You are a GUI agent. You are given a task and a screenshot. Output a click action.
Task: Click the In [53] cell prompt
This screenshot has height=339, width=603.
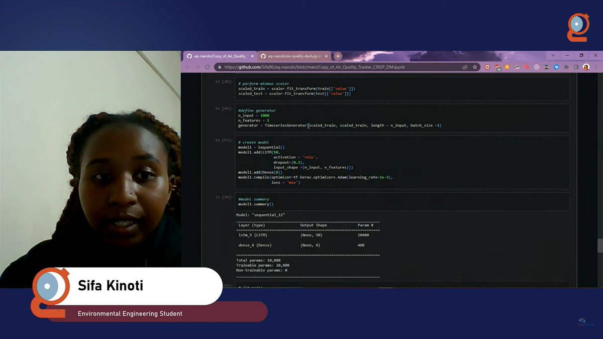tap(224, 140)
